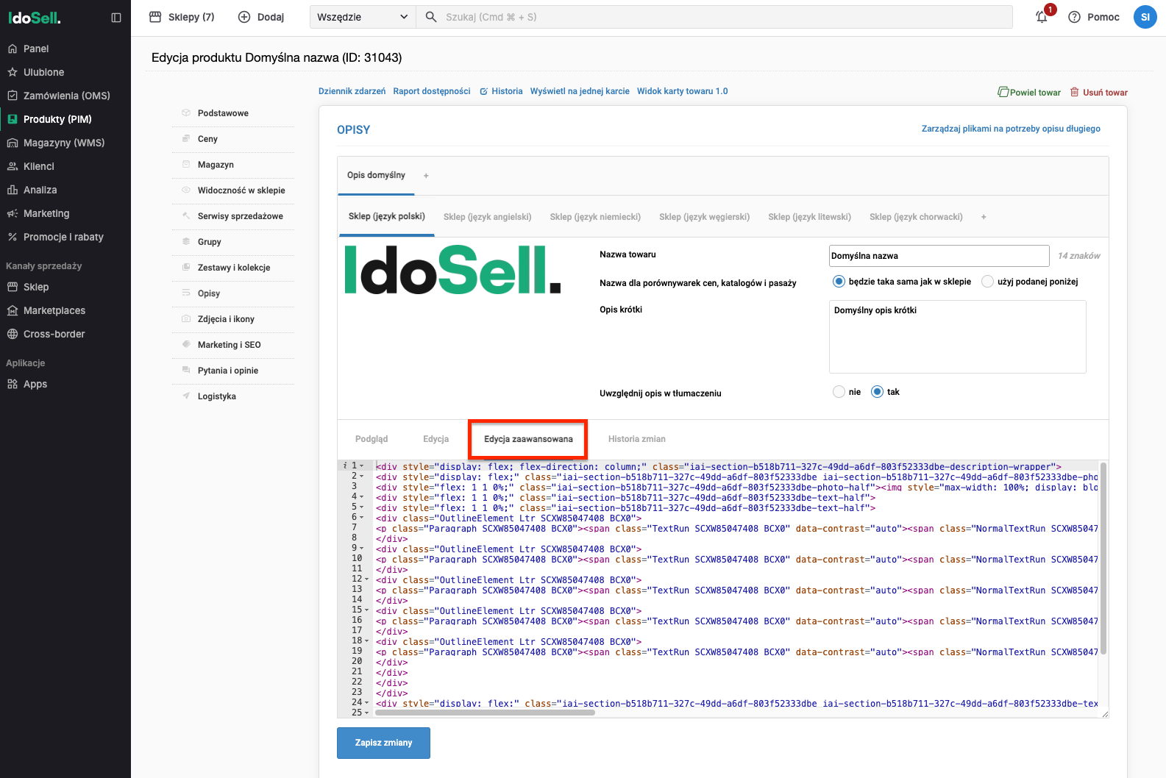Open the Historia zmian tab
This screenshot has height=778, width=1166.
637,439
